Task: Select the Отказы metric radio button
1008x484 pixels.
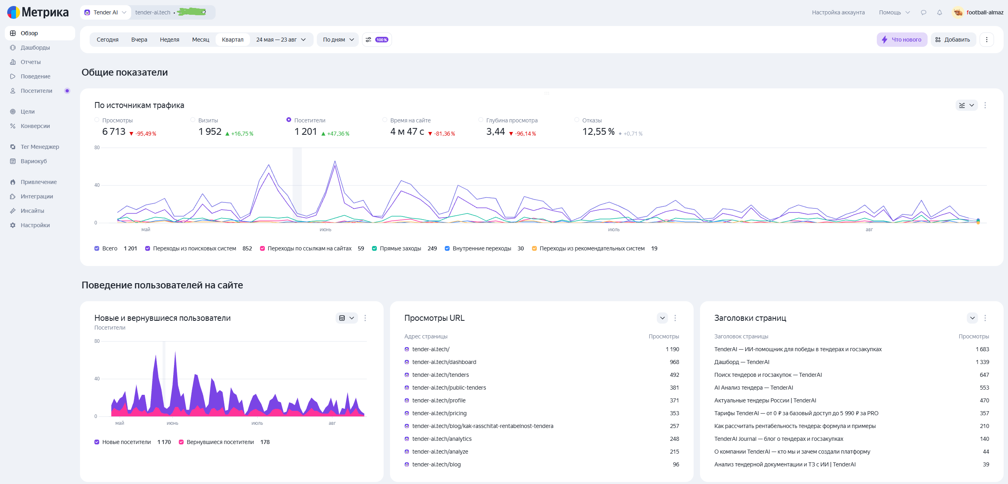Action: pyautogui.click(x=577, y=120)
